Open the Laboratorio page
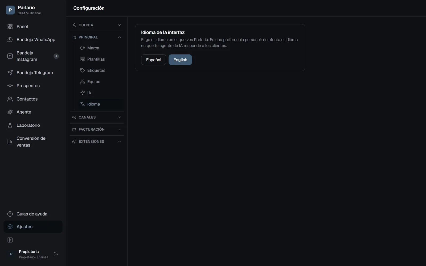The height and width of the screenshot is (266, 426). coord(33,125)
